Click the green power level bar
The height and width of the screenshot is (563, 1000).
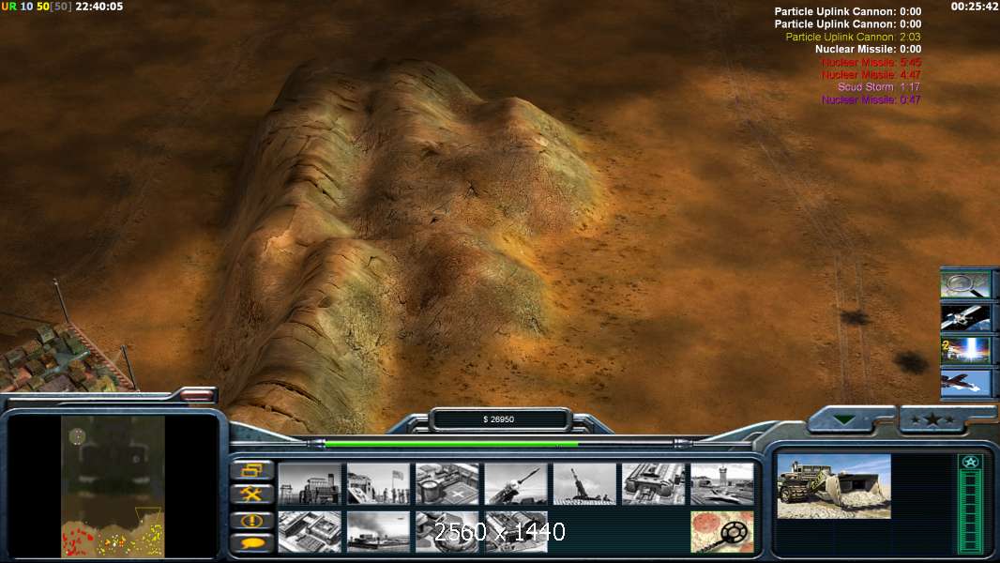point(451,443)
